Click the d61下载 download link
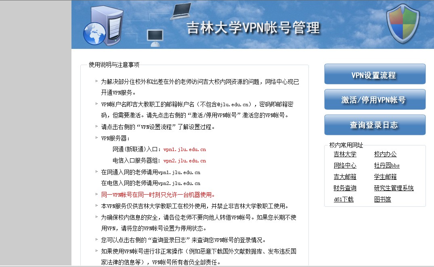 pos(344,200)
